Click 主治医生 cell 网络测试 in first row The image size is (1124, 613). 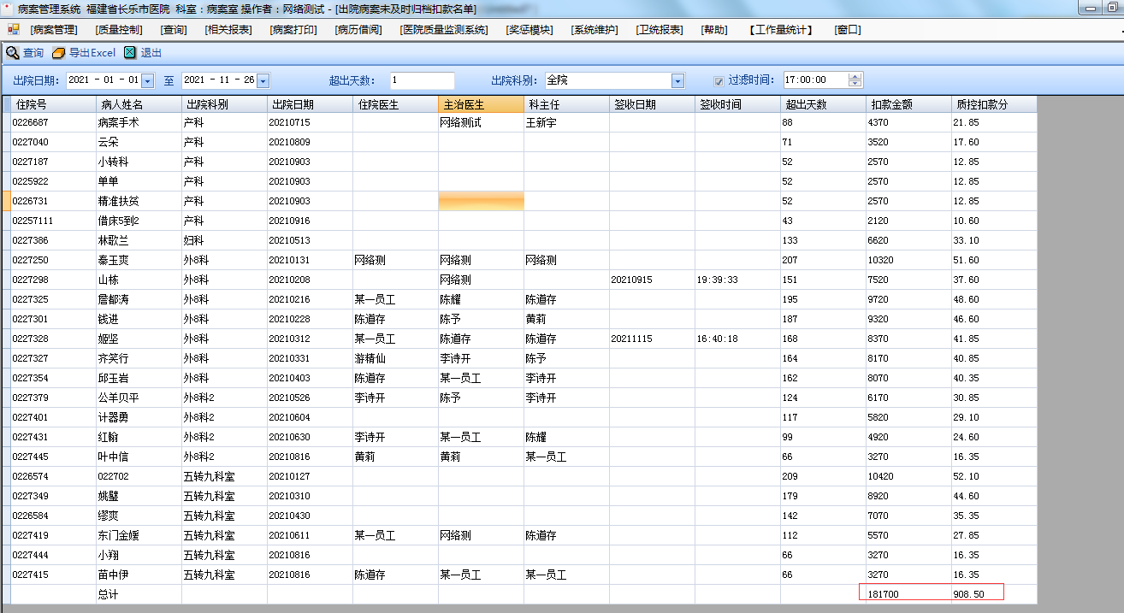tap(461, 122)
